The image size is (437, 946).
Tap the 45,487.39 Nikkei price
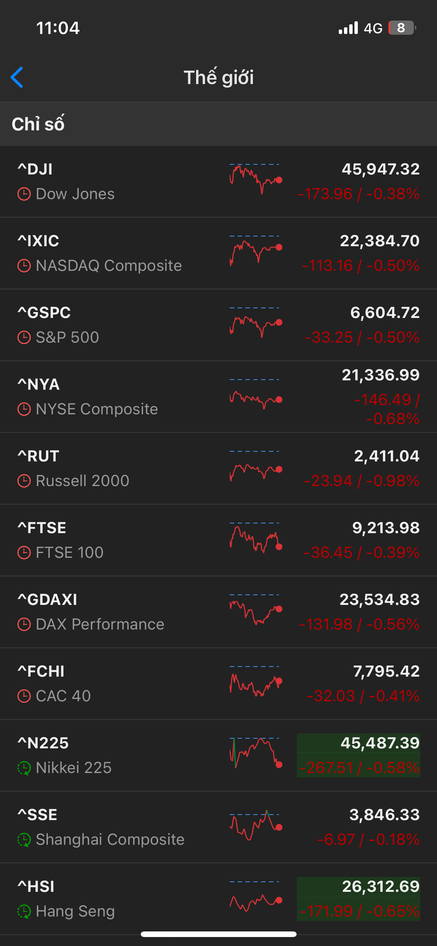click(380, 743)
